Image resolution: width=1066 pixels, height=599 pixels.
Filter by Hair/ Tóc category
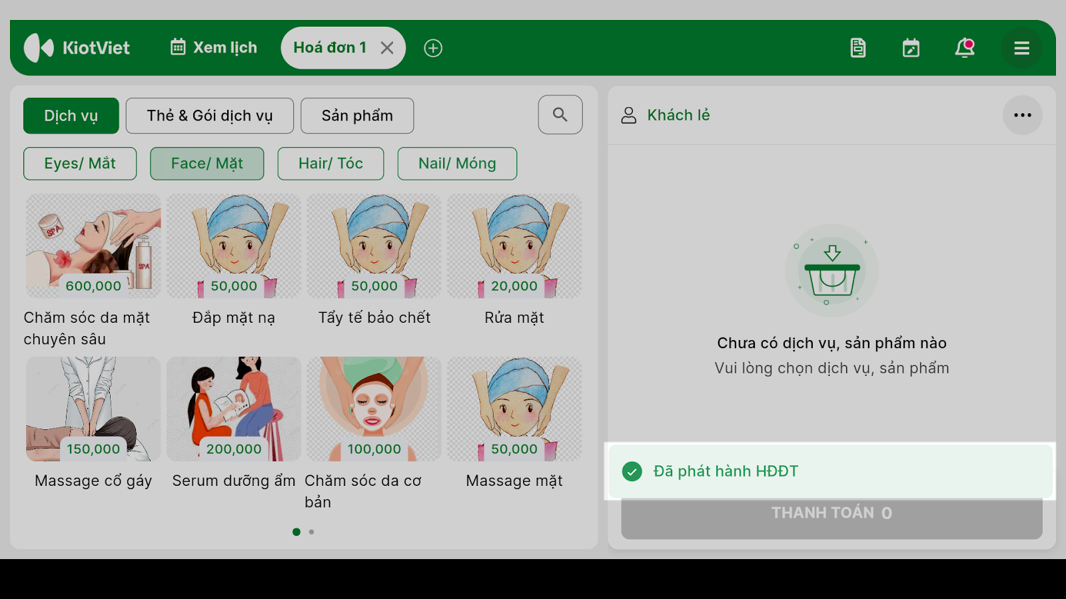click(330, 164)
